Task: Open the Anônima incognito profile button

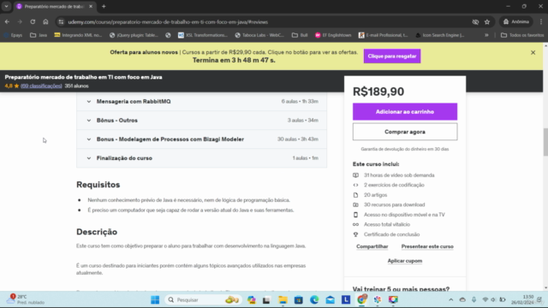Action: [515, 21]
